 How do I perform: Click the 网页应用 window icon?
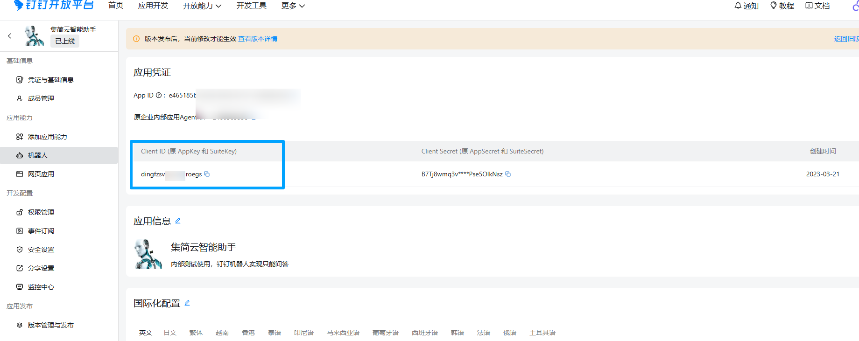[20, 174]
